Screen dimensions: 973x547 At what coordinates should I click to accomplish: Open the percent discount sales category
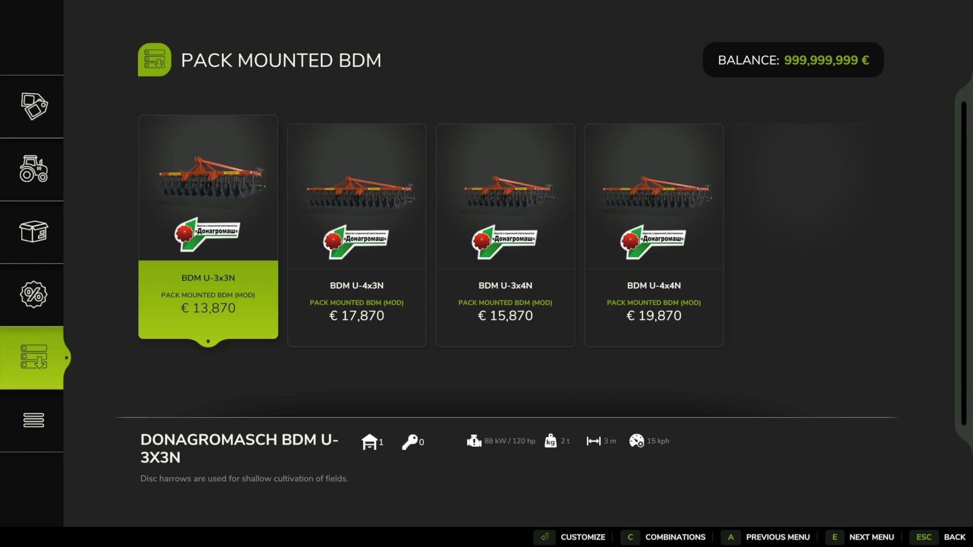pyautogui.click(x=33, y=294)
